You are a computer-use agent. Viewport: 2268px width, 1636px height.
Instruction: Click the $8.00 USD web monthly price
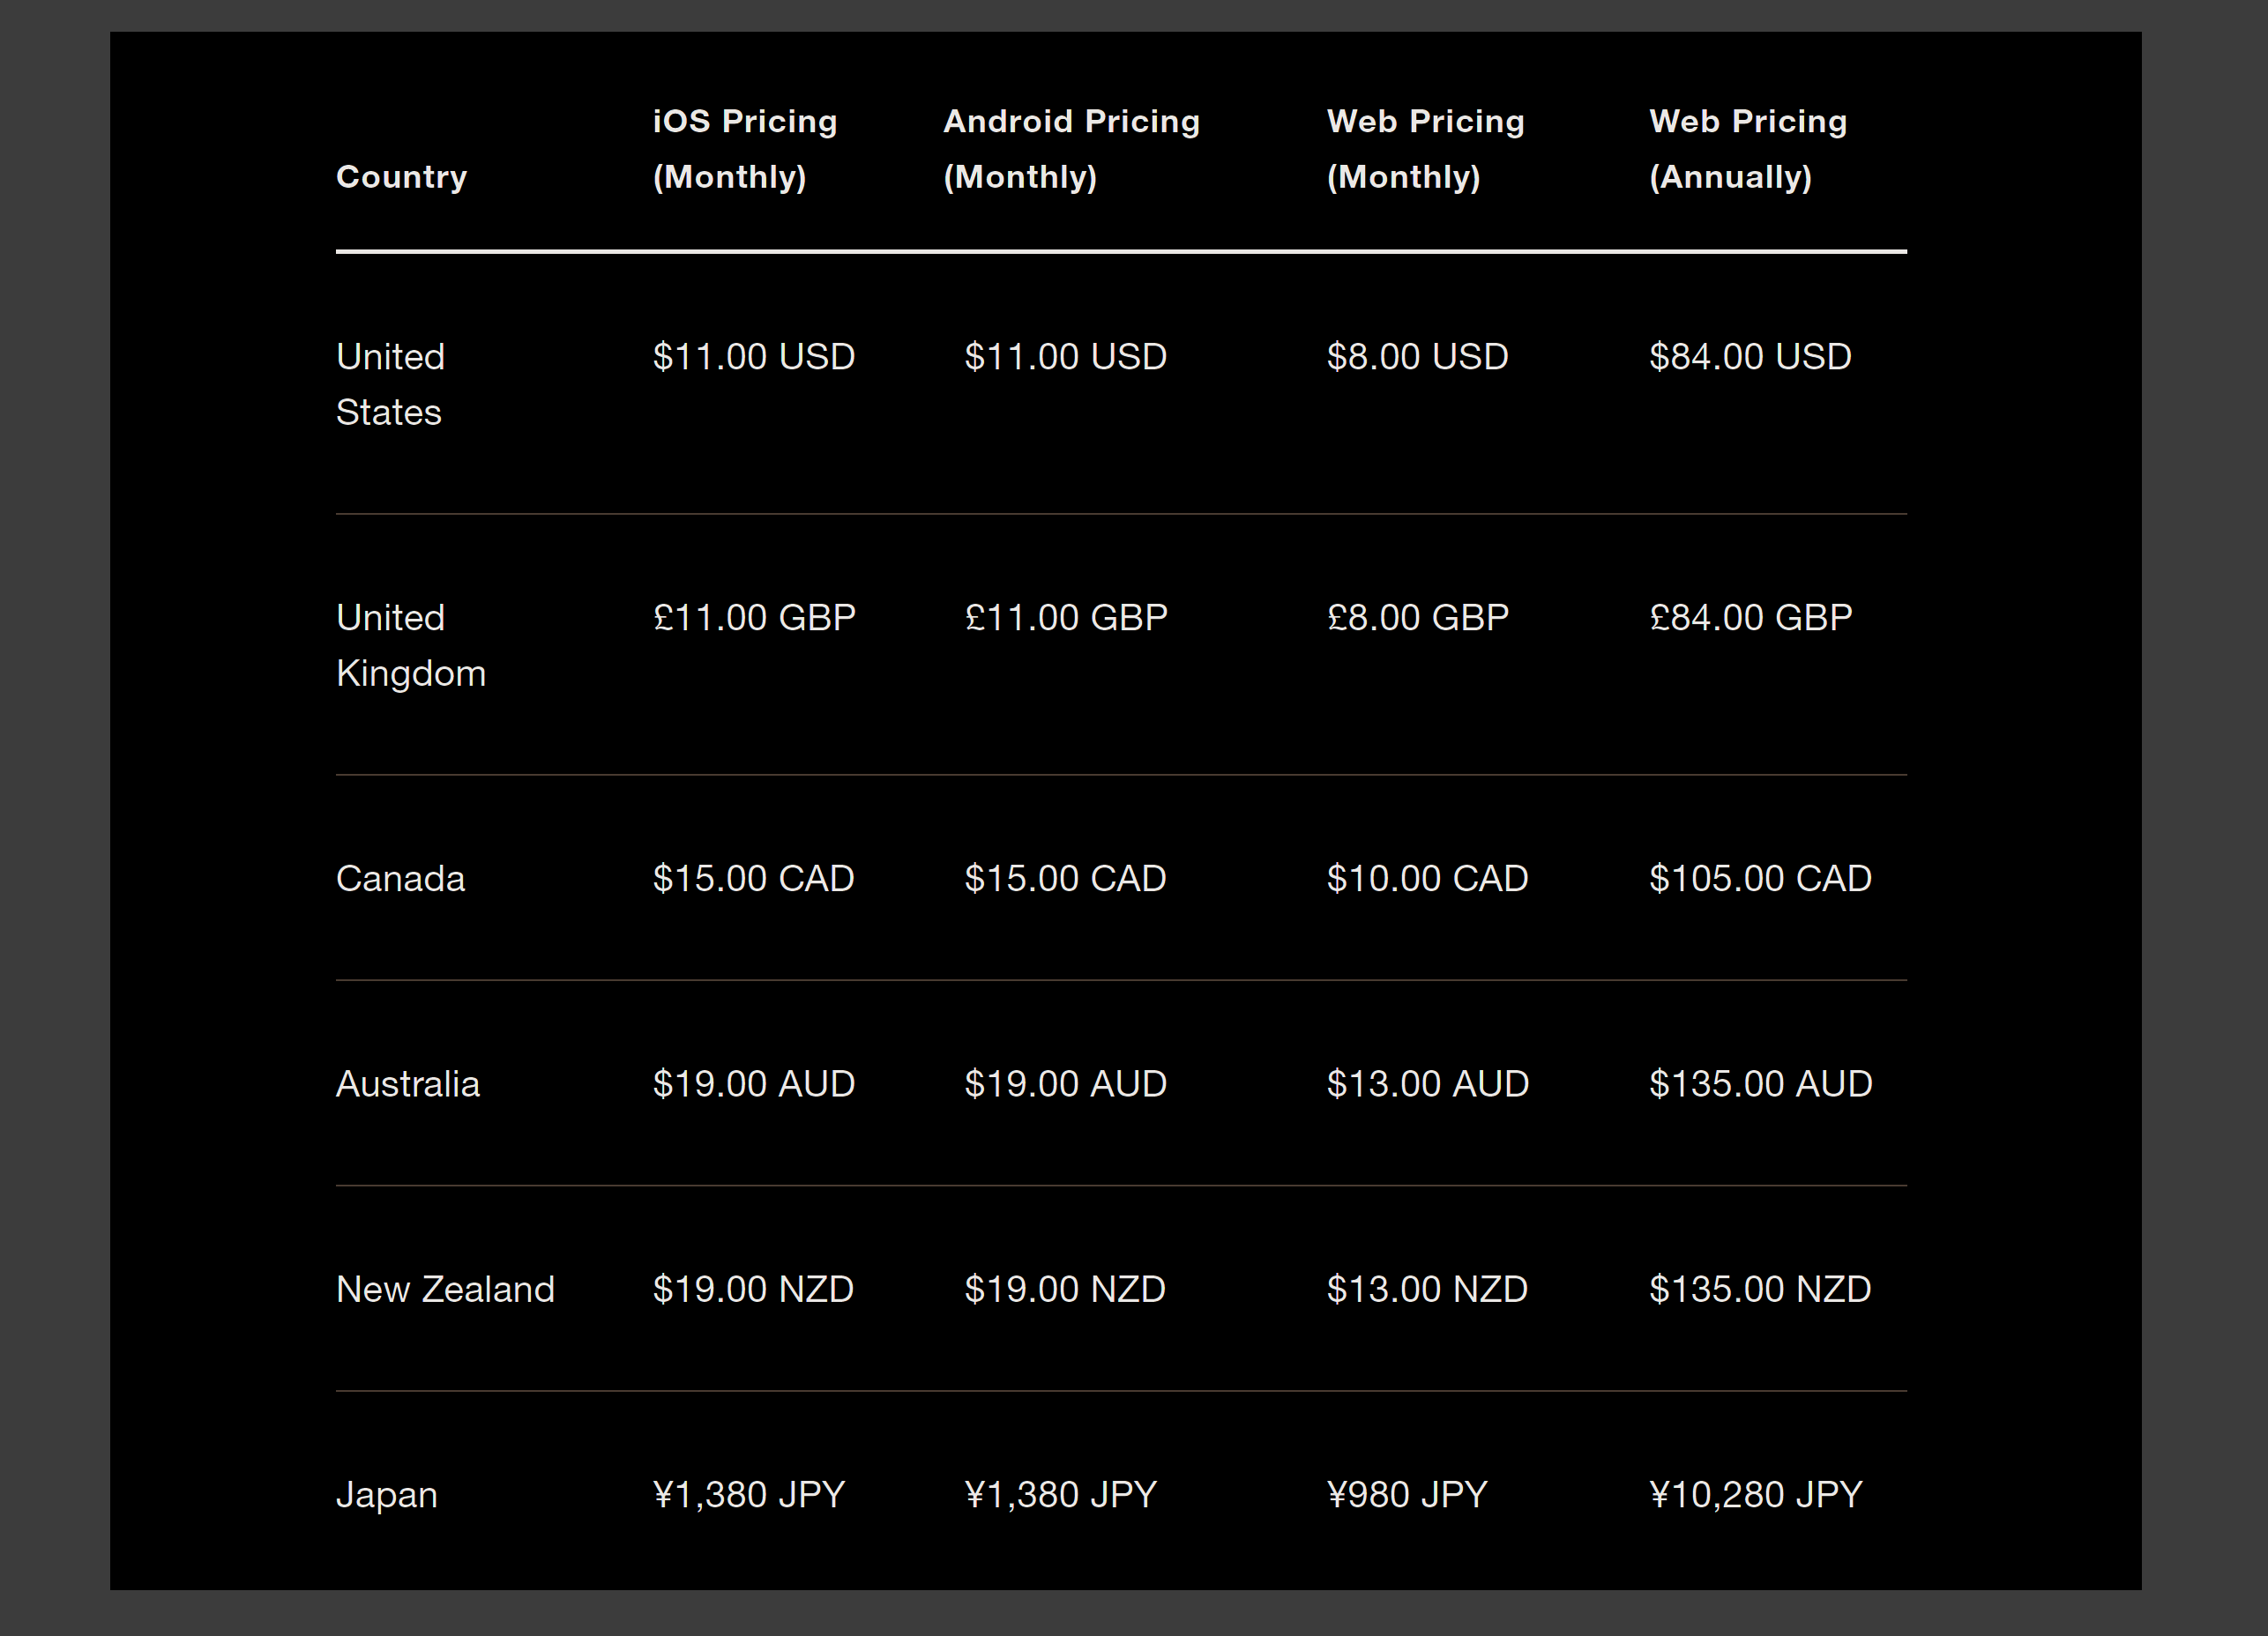[x=1417, y=357]
